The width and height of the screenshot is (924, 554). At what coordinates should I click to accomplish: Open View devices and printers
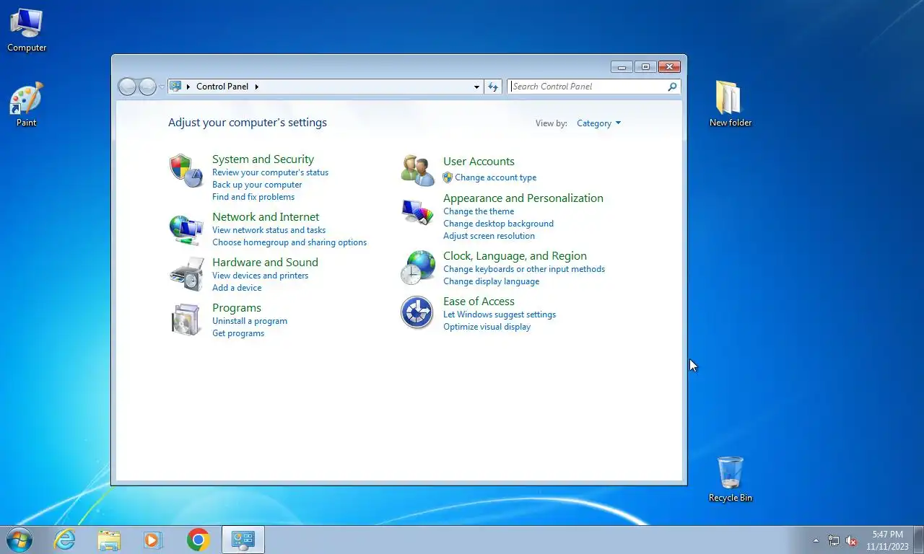(x=260, y=276)
